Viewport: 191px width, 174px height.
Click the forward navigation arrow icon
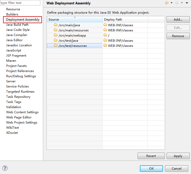coord(177,3)
